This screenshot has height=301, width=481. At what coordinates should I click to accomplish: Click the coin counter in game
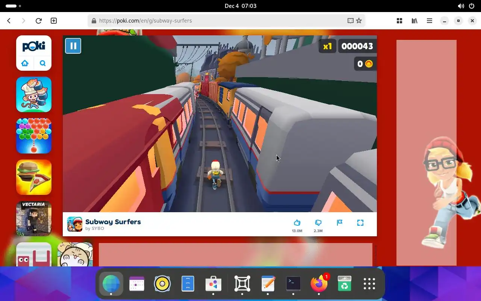[x=365, y=64]
